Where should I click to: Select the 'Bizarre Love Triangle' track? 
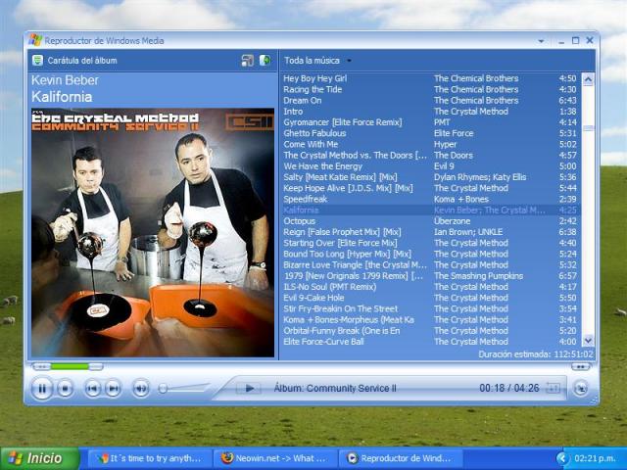coord(431,265)
